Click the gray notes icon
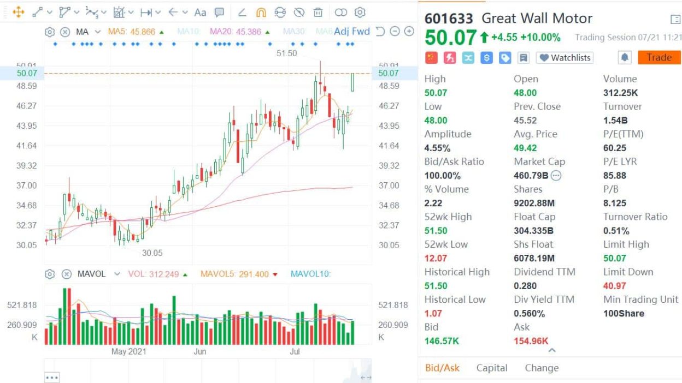 point(524,57)
